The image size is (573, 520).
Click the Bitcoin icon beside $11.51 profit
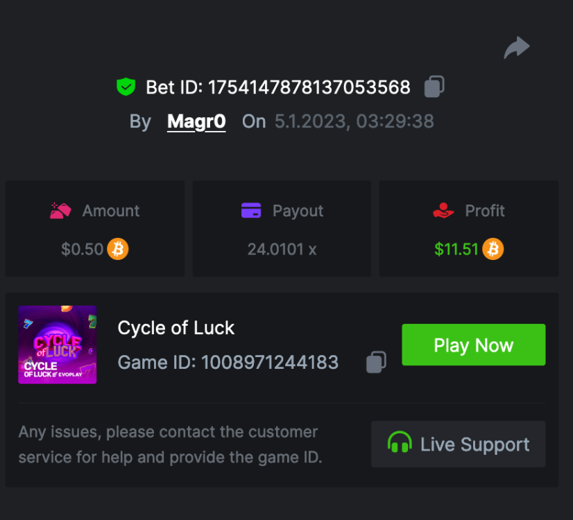(493, 249)
